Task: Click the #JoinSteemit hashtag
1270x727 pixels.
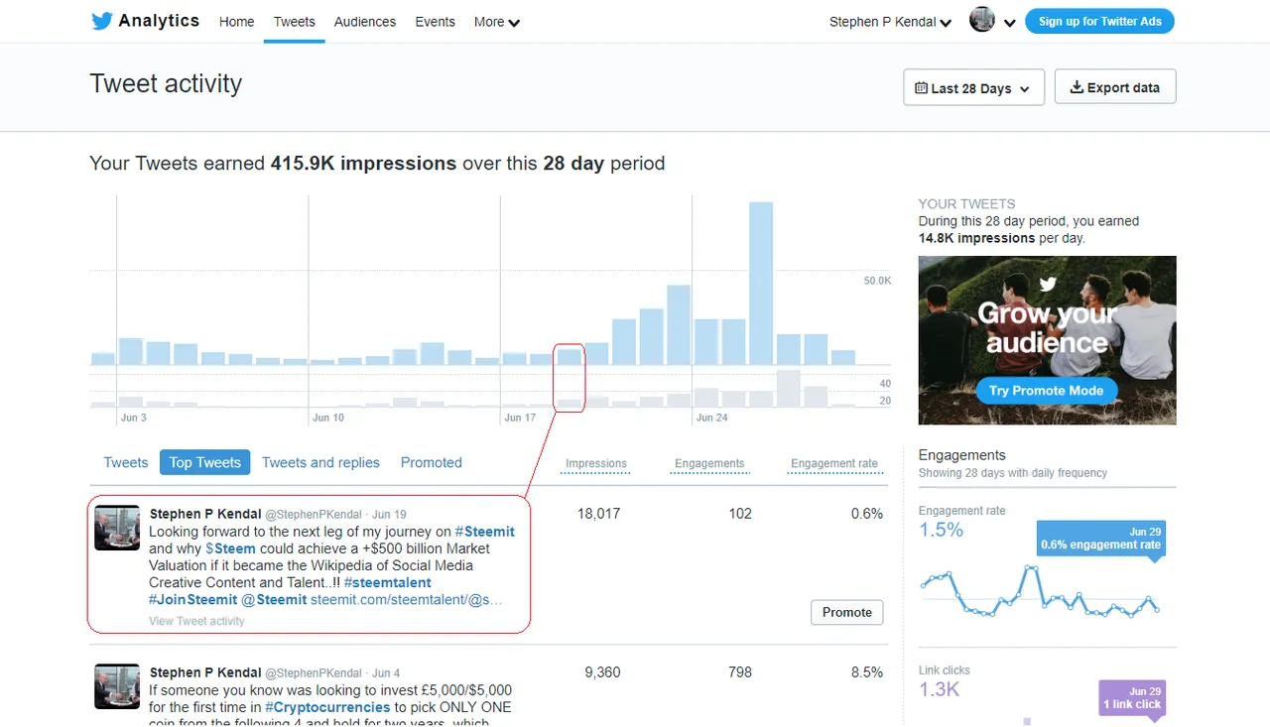Action: (x=193, y=599)
